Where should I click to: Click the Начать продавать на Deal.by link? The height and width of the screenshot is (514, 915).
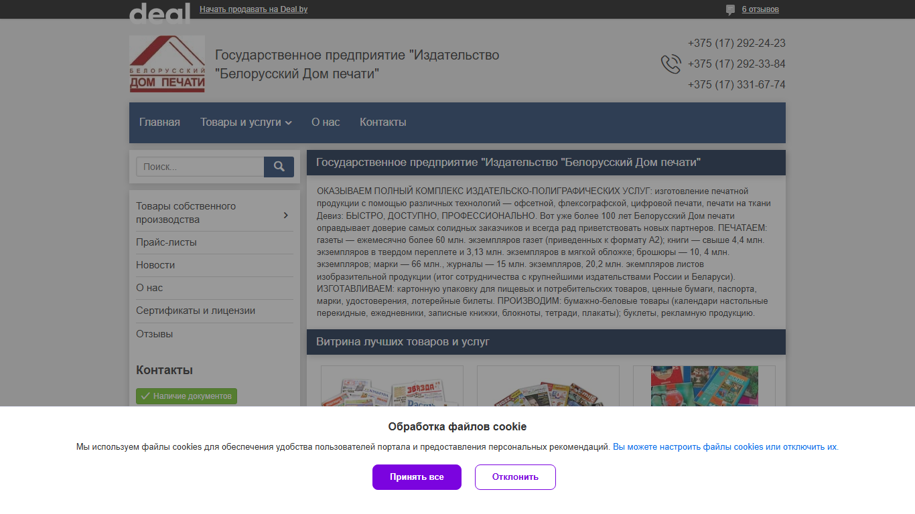(254, 9)
